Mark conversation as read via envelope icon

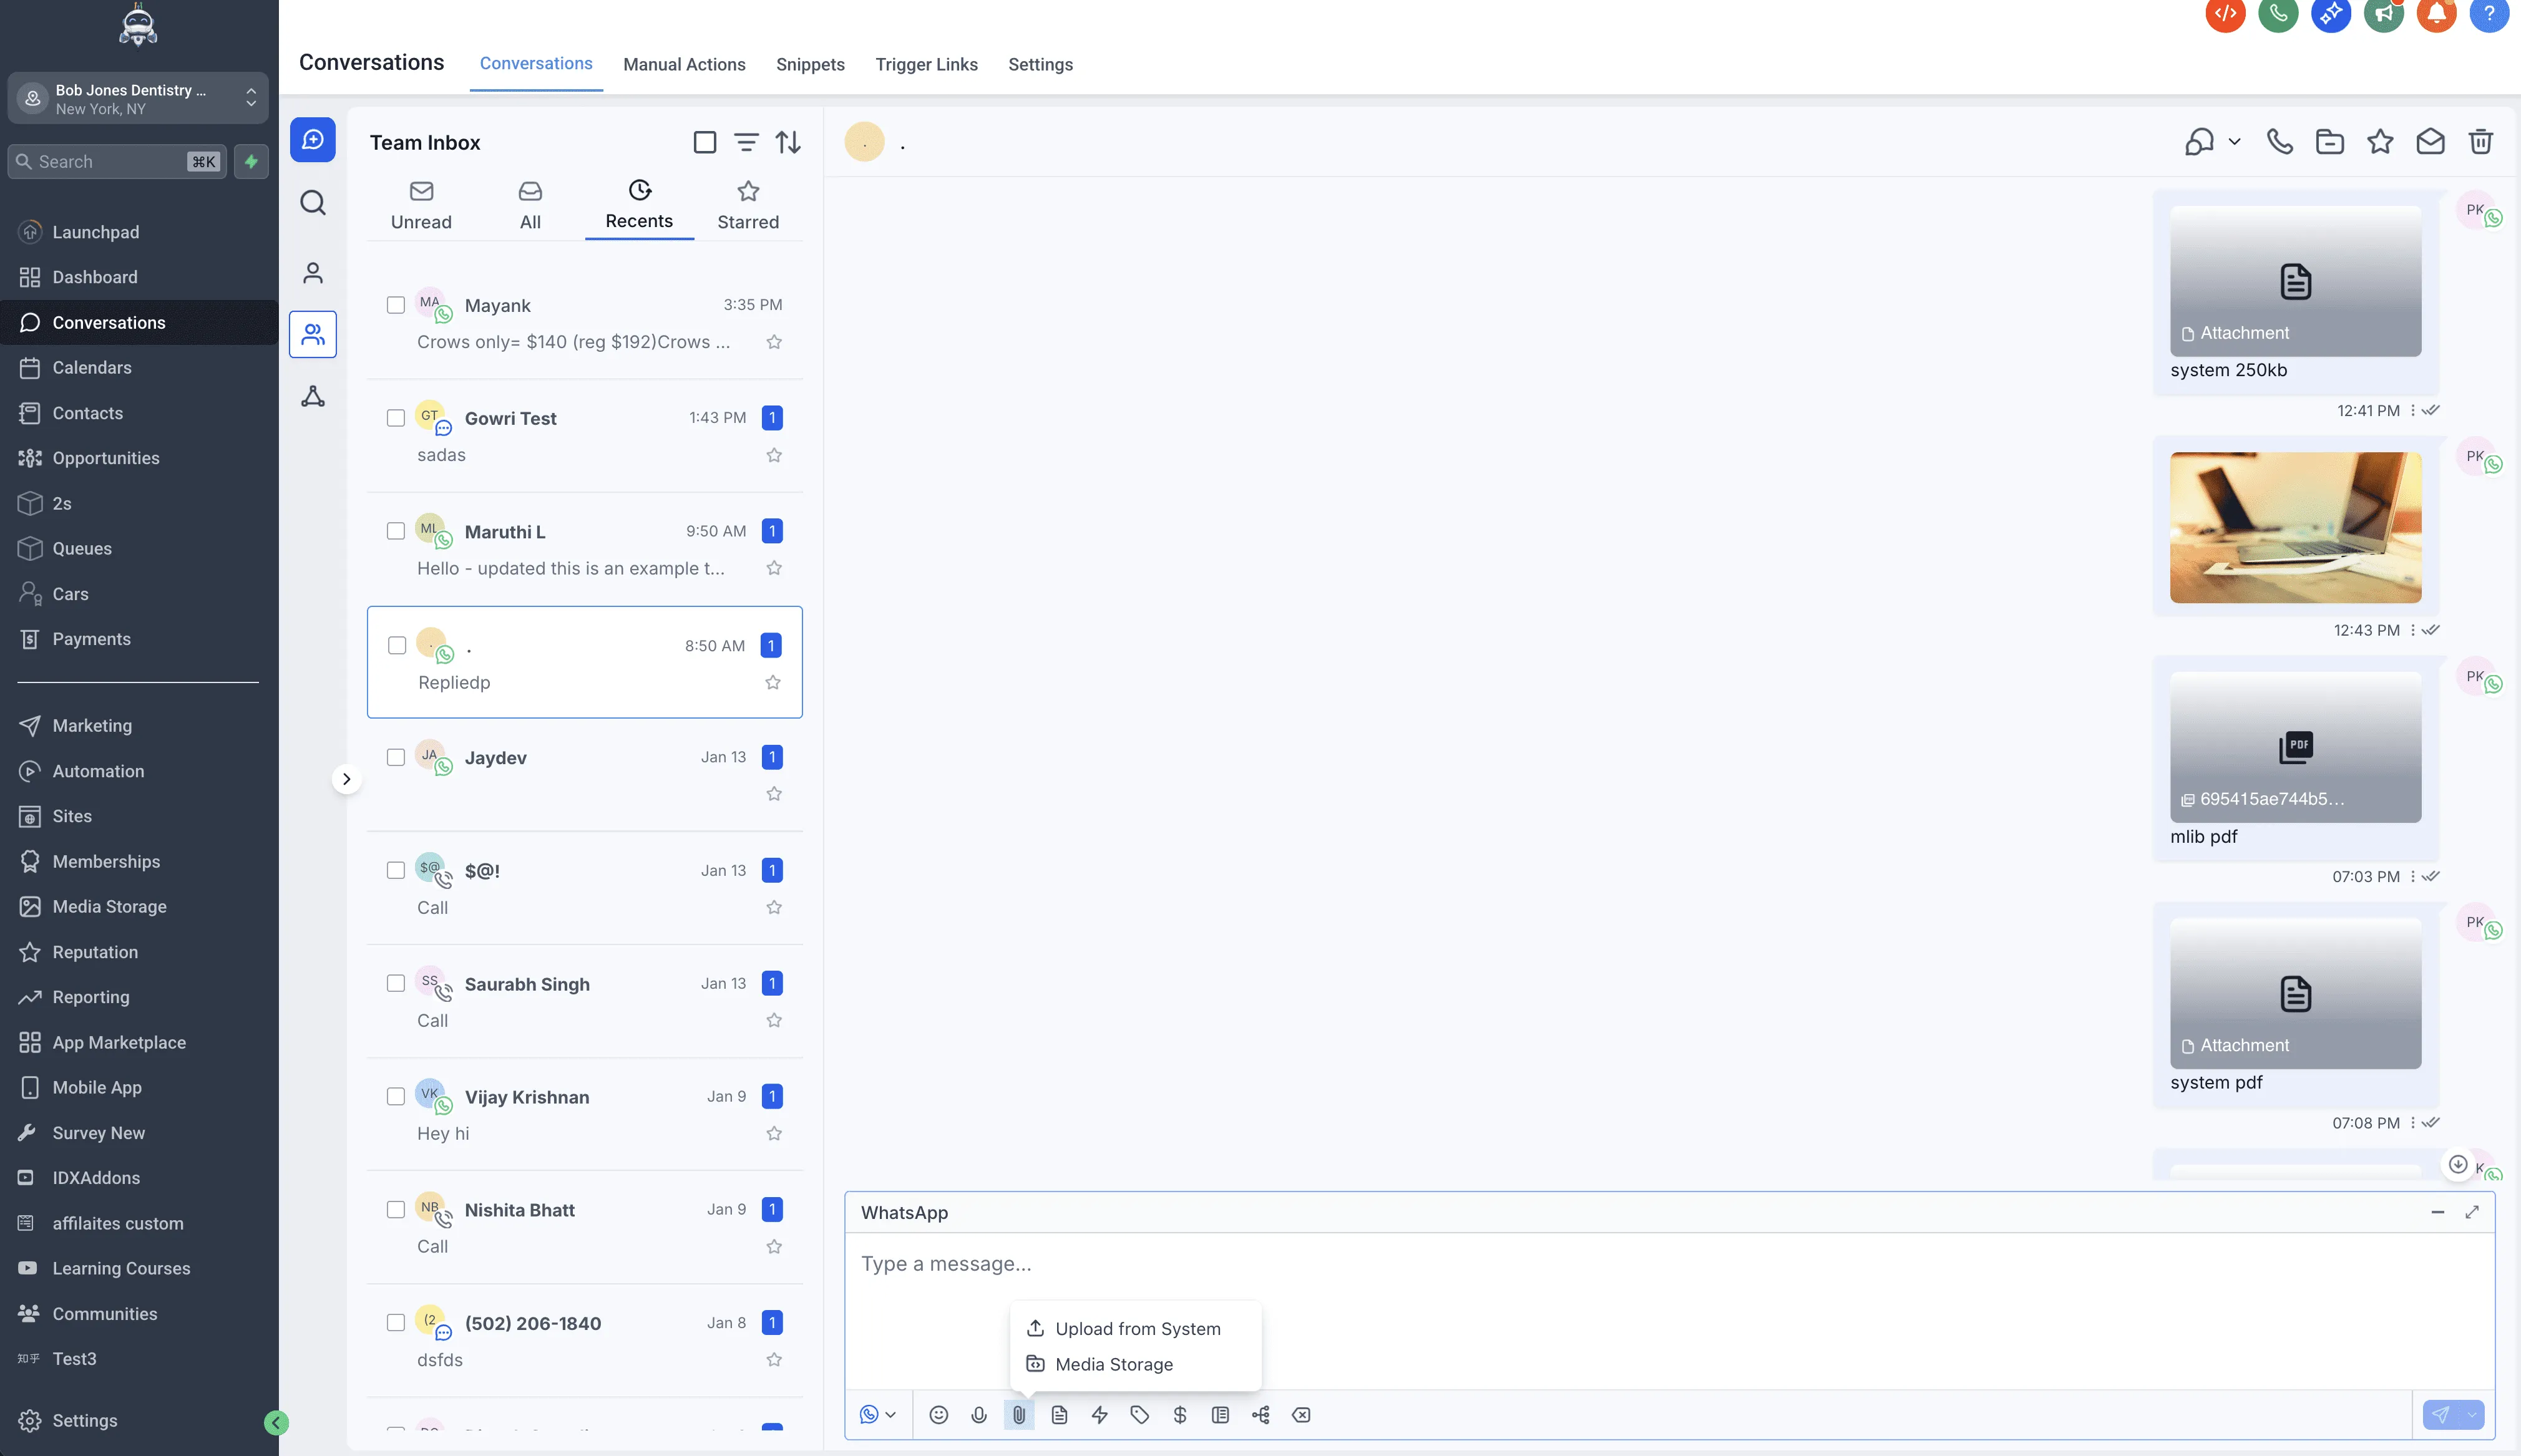point(2431,142)
